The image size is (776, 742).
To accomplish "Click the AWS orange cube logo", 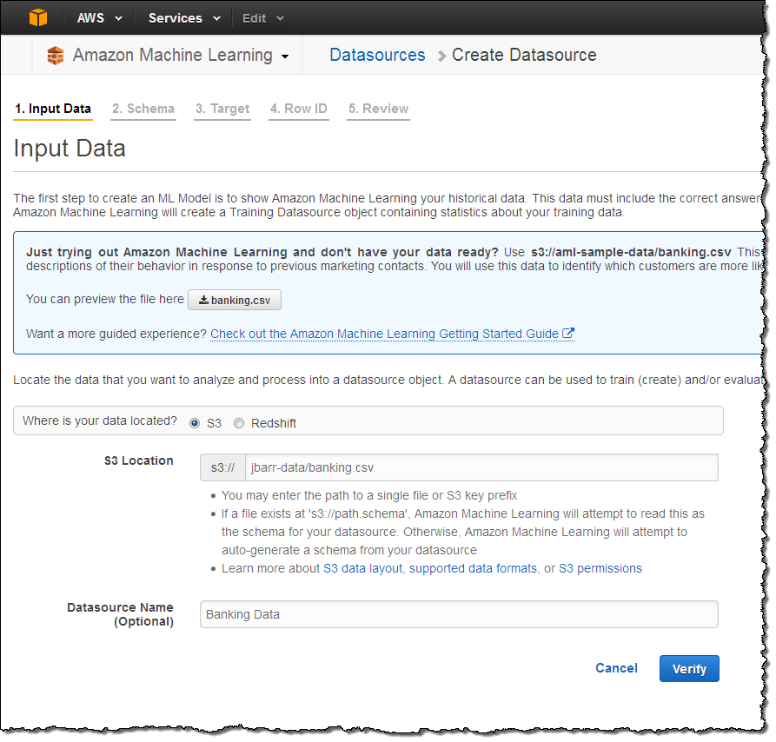I will click(x=38, y=18).
